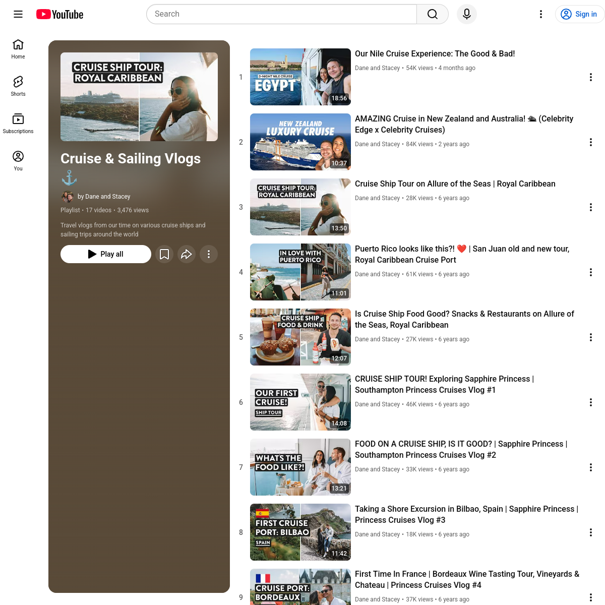This screenshot has height=605, width=605.
Task: Open options for the Sapphire Princess food video
Action: pos(590,467)
